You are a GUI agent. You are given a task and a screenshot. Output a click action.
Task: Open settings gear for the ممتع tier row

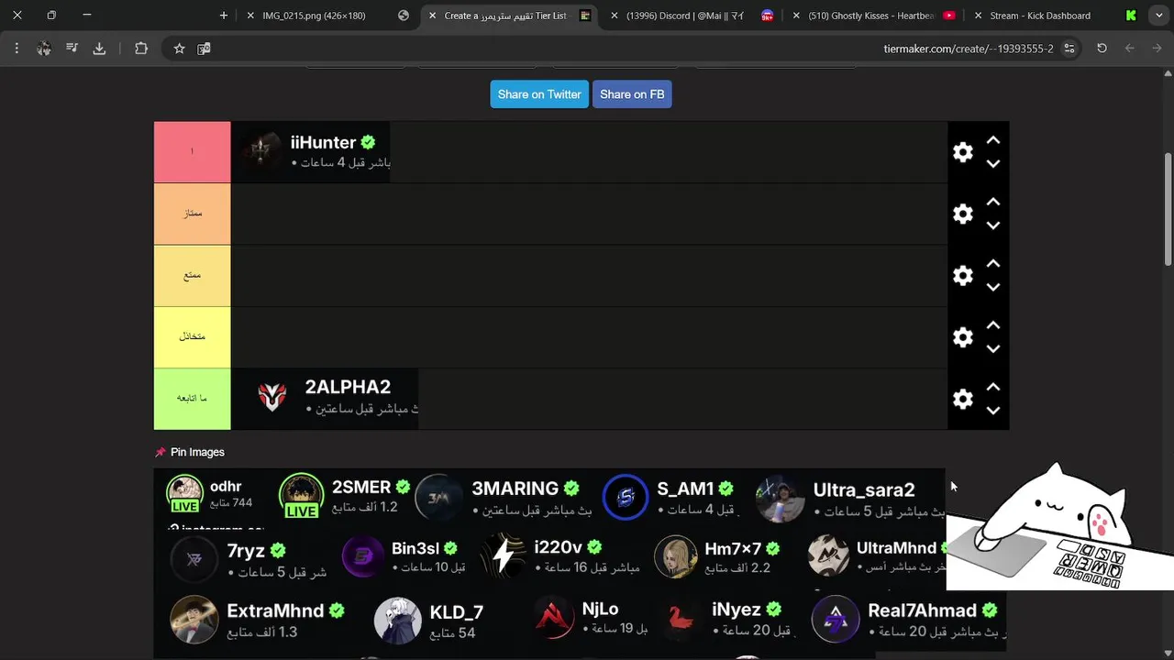point(962,276)
